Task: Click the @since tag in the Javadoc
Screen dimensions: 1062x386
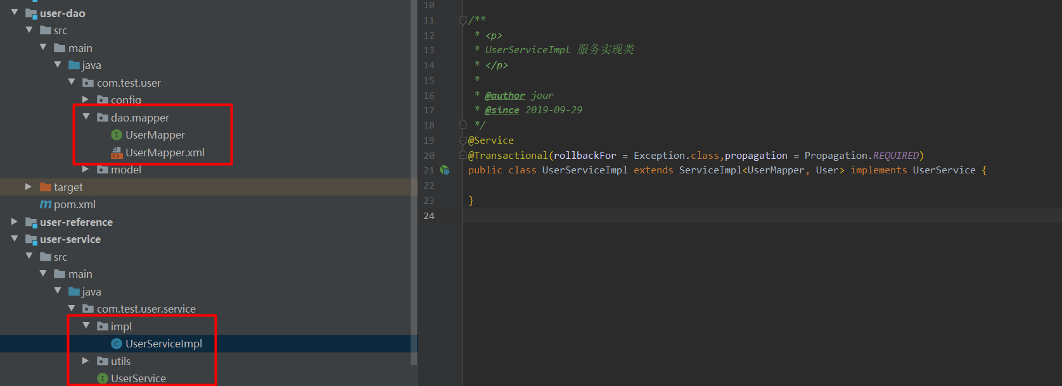Action: point(502,110)
